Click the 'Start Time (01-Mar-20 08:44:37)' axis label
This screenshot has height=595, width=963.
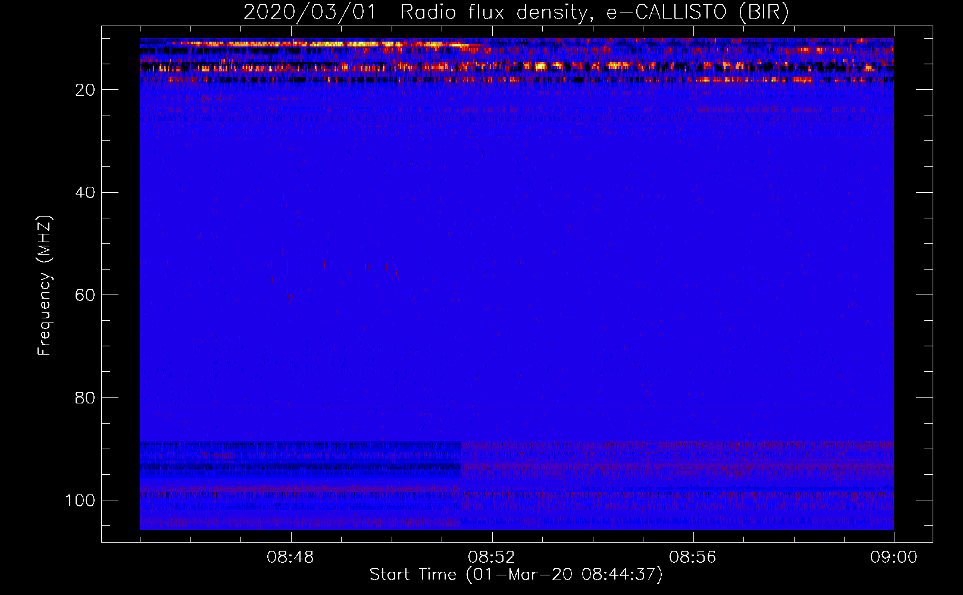516,575
